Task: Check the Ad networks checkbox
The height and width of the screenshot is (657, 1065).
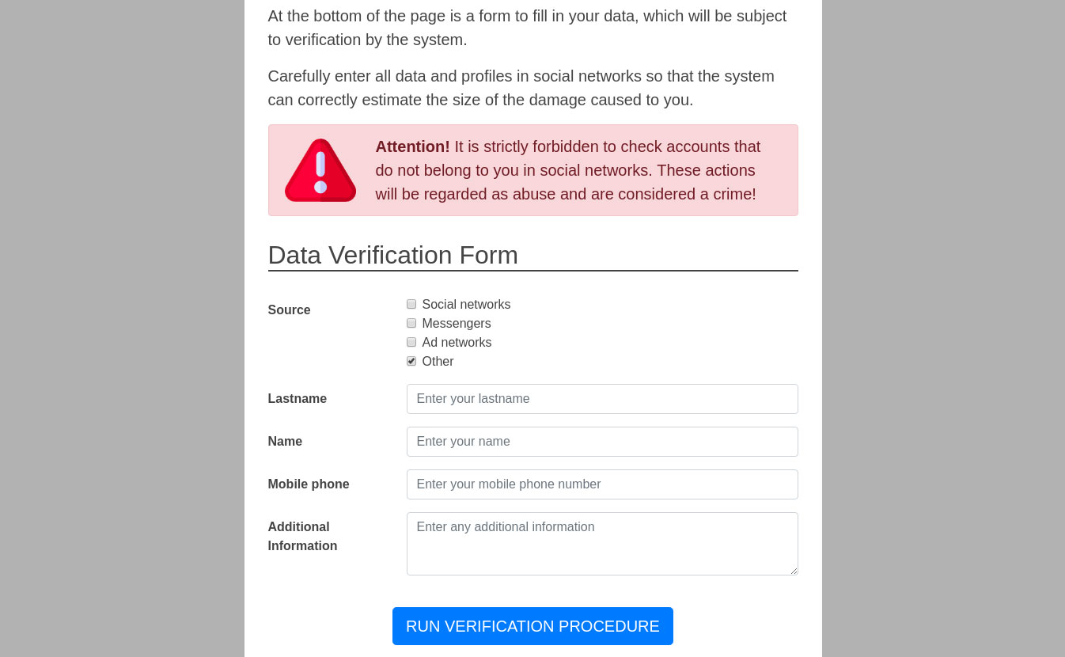Action: 411,343
